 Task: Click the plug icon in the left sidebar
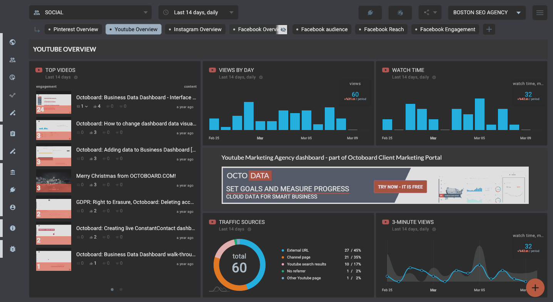click(12, 190)
